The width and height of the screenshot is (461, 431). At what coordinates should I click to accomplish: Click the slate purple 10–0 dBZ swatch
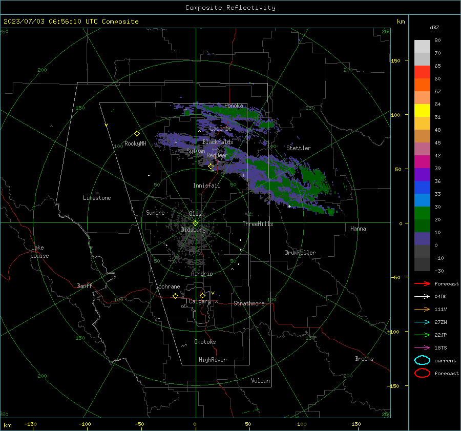[422, 239]
